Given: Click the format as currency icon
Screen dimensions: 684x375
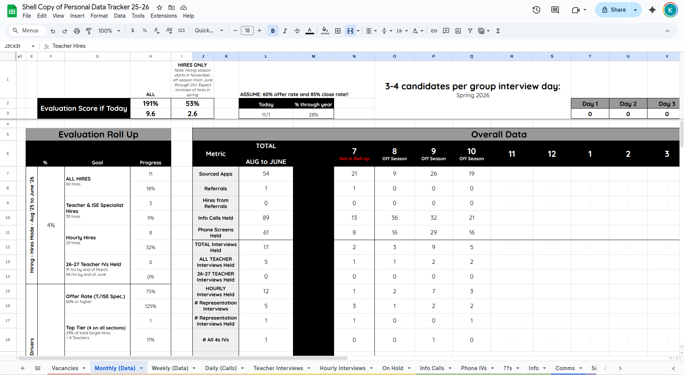Looking at the screenshot, I should coord(132,31).
